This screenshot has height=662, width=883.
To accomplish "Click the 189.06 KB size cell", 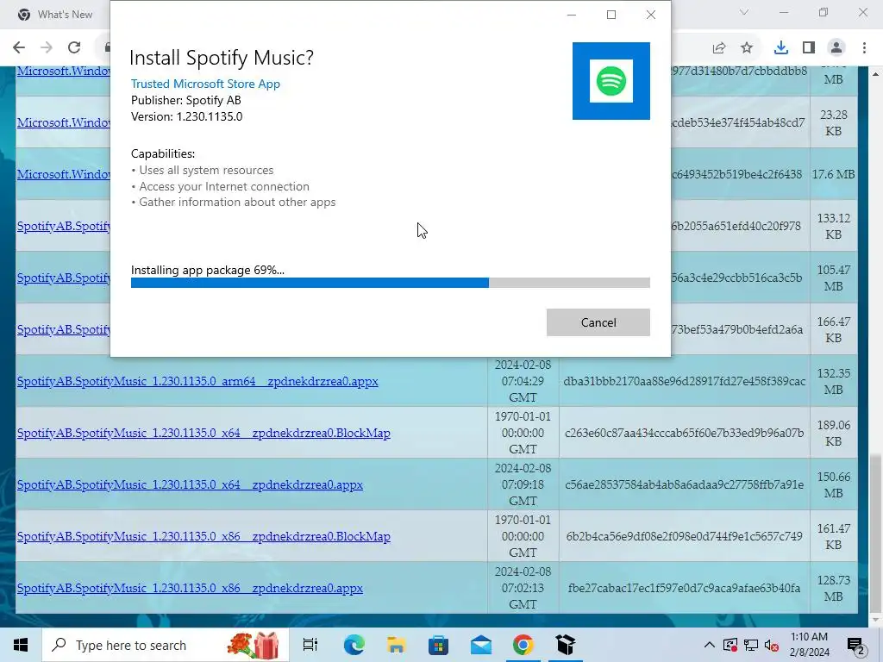I will [834, 433].
